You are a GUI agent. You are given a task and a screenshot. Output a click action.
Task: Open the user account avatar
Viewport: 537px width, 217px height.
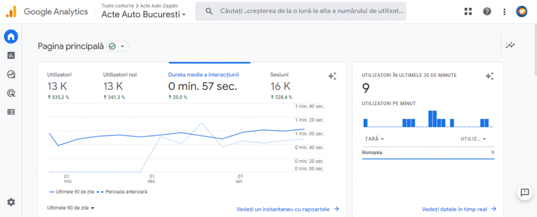tap(522, 12)
